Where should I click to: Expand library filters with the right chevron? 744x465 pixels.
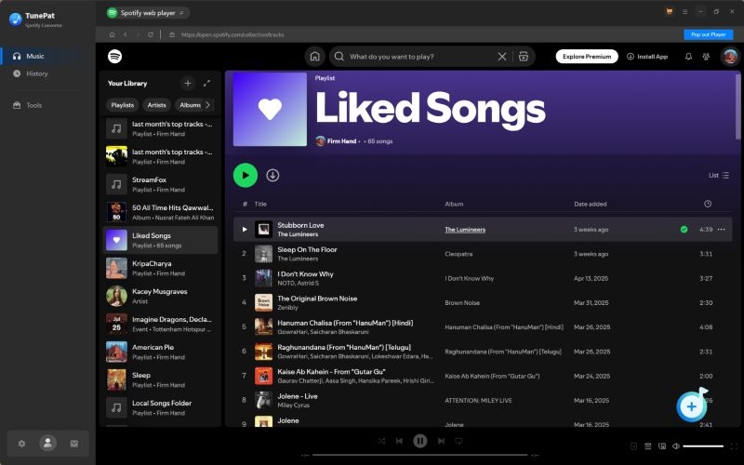coord(208,105)
